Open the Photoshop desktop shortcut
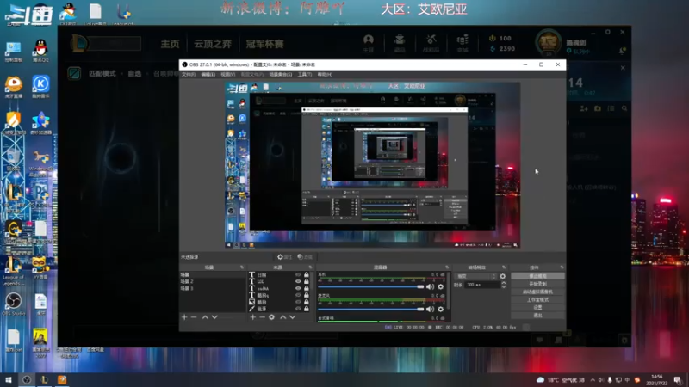The width and height of the screenshot is (689, 387). (40, 196)
